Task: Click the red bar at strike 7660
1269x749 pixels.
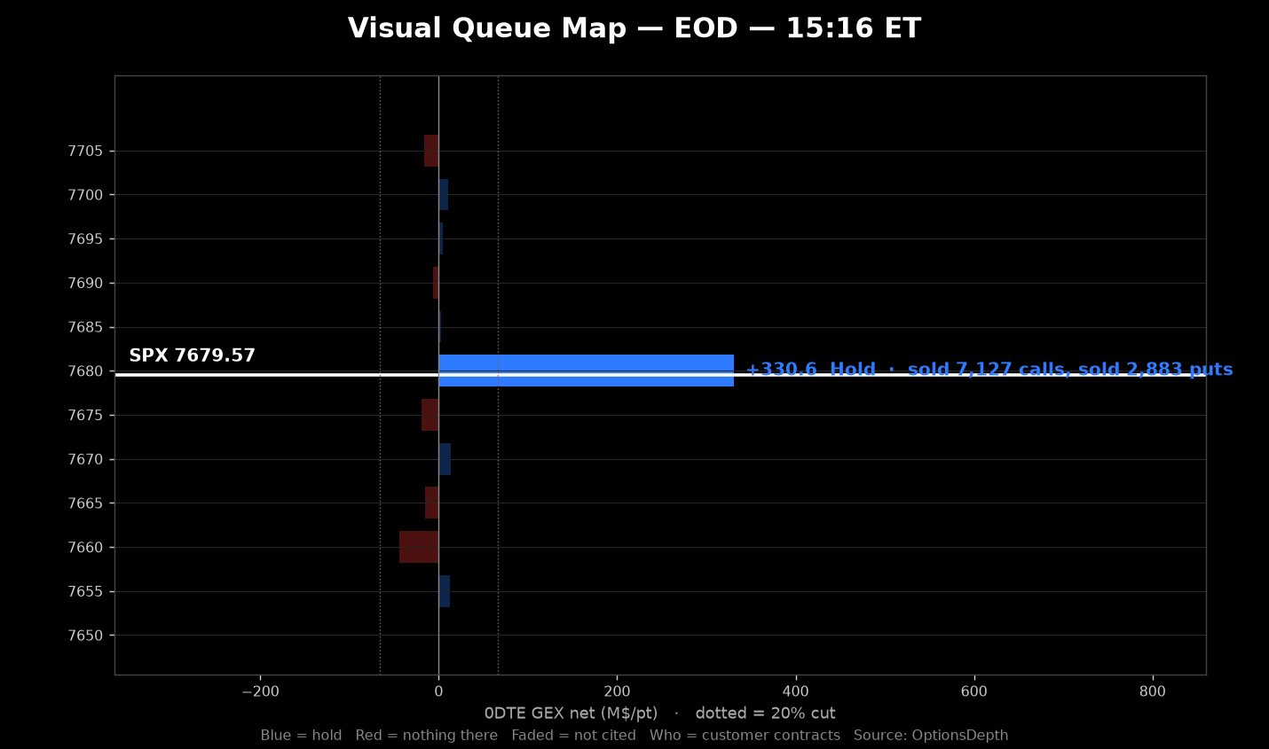Action: pos(419,547)
